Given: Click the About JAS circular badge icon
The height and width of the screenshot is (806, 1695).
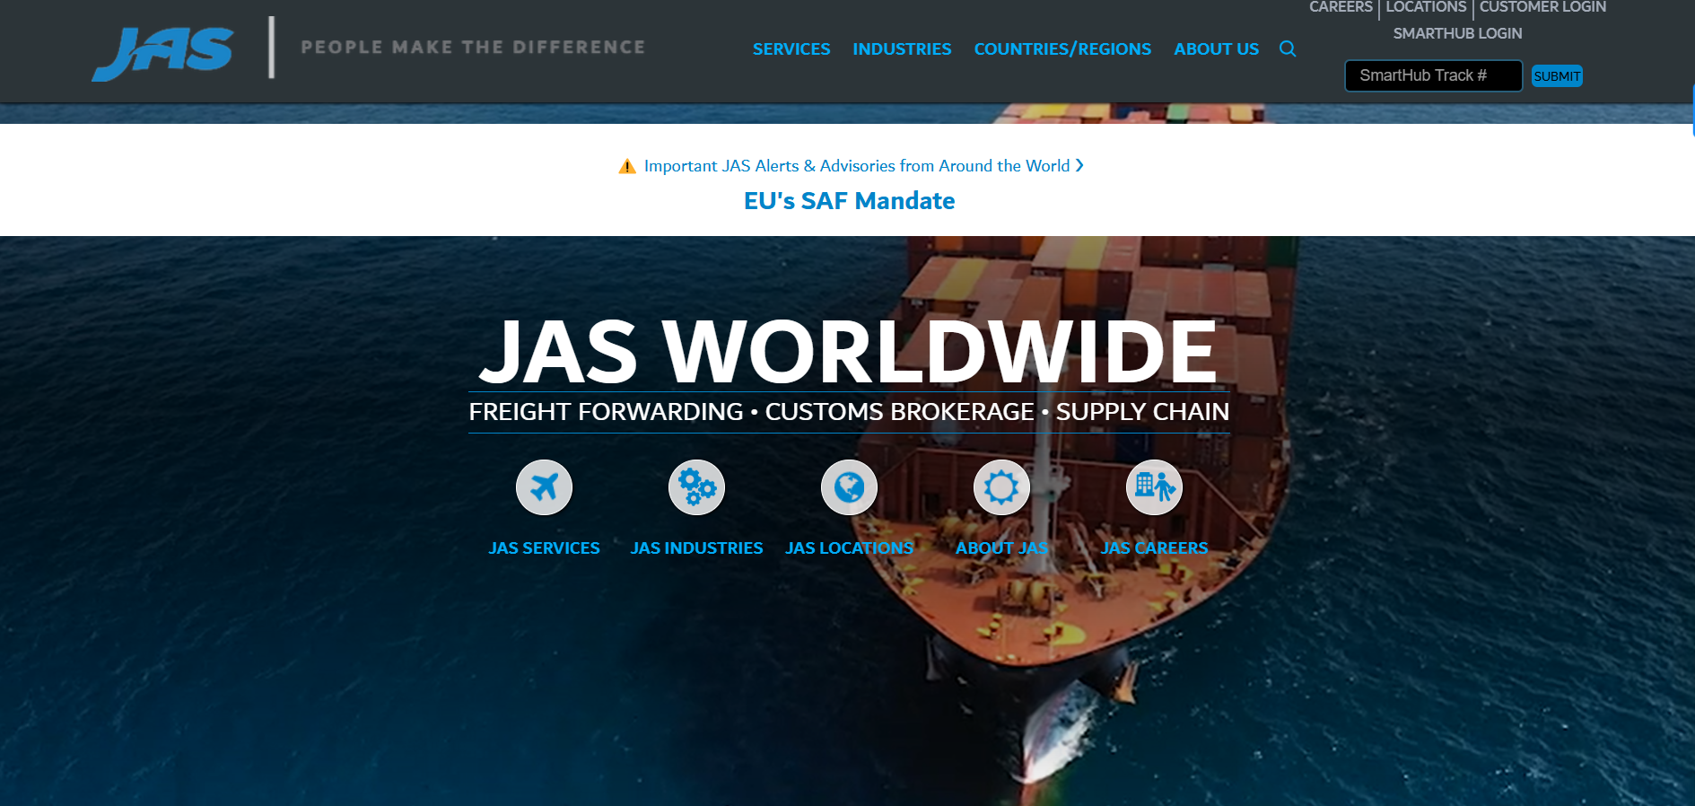Looking at the screenshot, I should pos(1001,487).
